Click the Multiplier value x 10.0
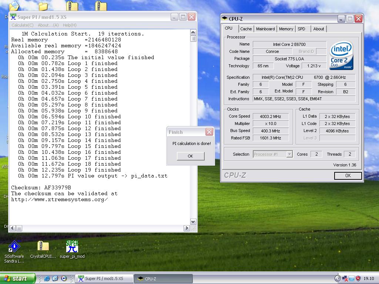The image size is (379, 284). click(271, 124)
